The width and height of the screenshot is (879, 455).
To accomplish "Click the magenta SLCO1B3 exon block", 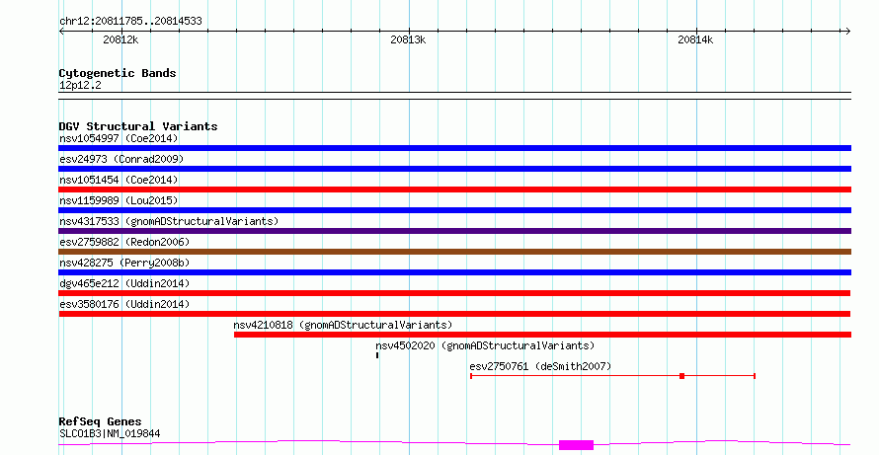I will (576, 445).
